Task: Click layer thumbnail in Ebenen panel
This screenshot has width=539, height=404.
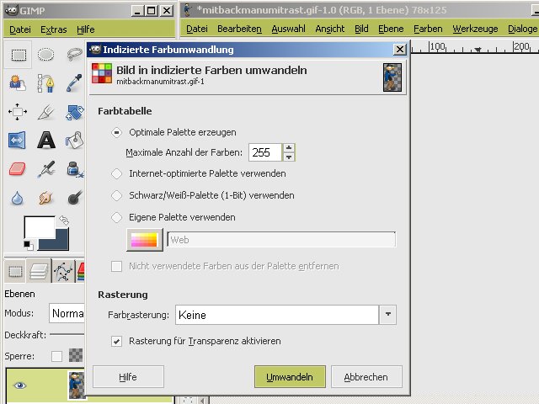Action: pos(77,385)
